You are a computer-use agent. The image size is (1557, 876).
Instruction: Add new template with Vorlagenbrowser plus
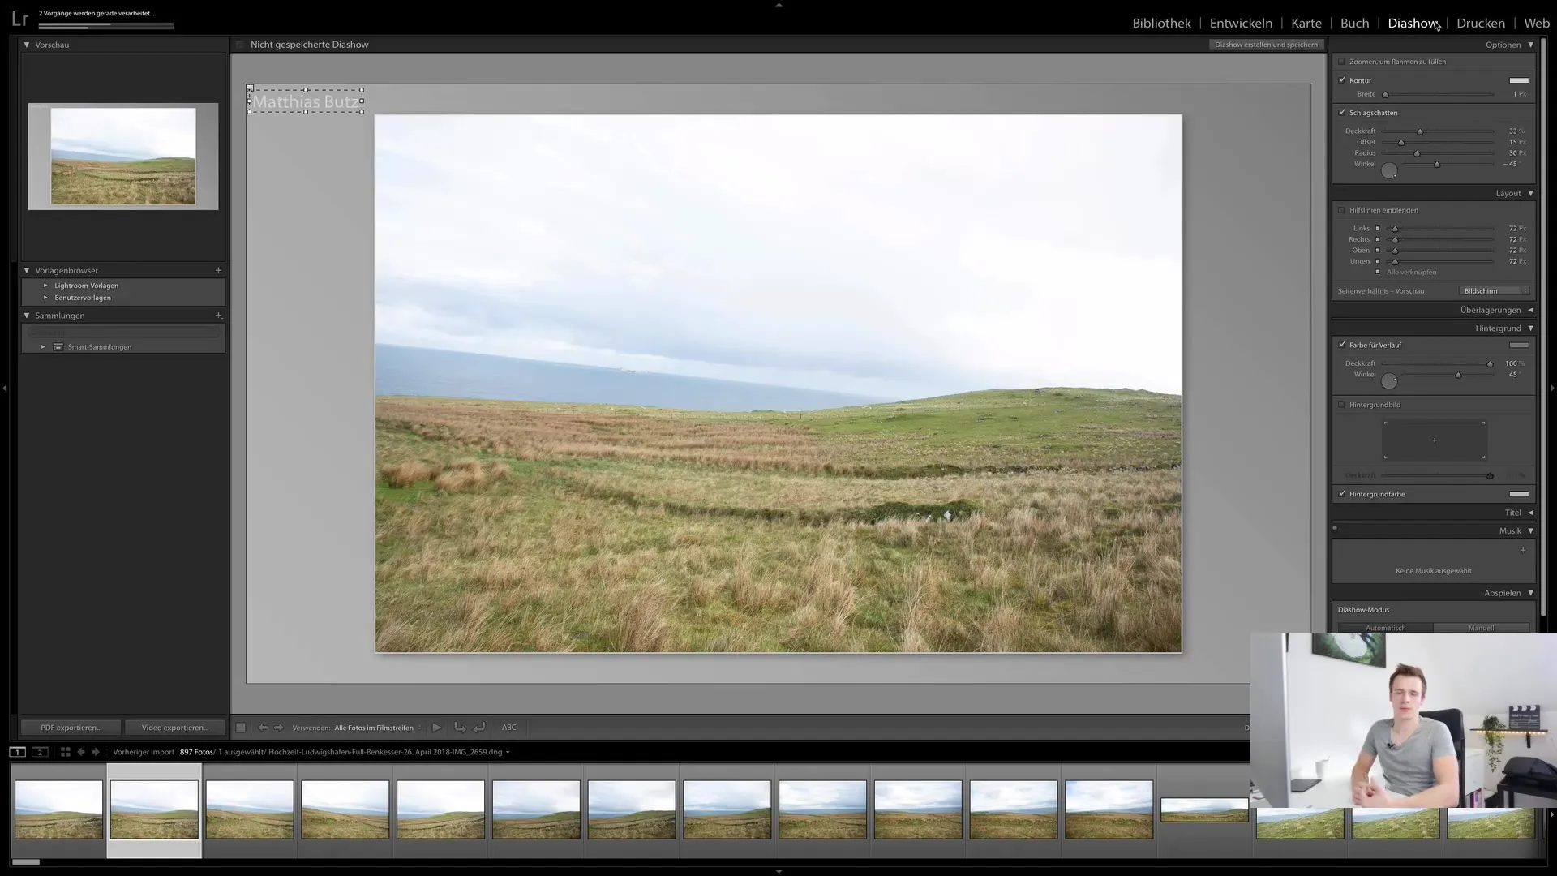218,270
